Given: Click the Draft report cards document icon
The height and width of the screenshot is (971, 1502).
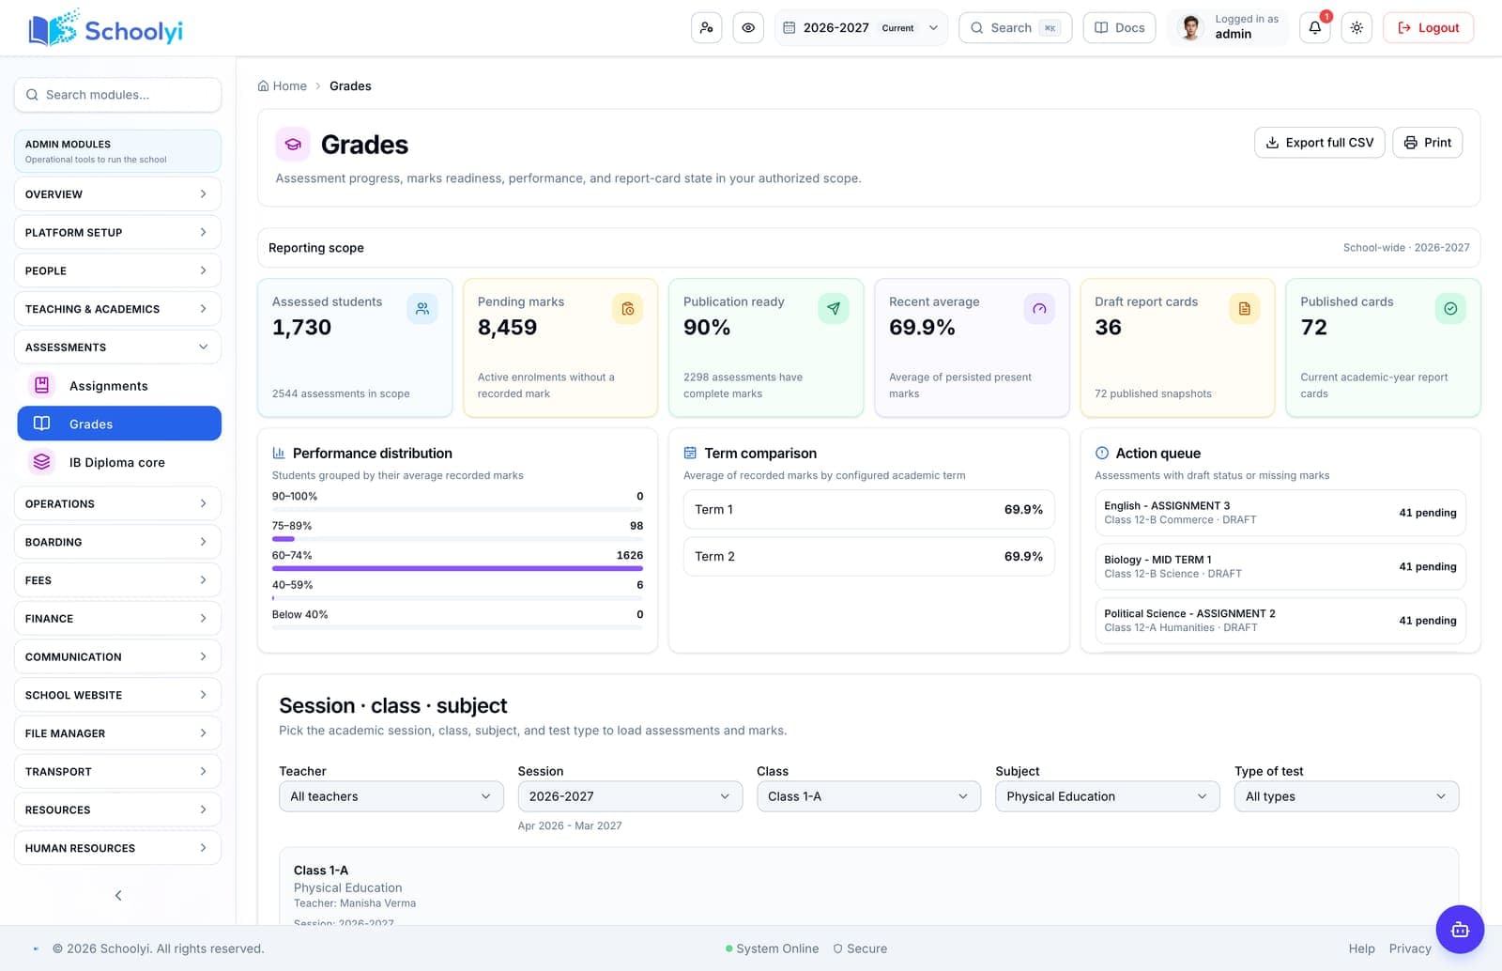Looking at the screenshot, I should click(x=1245, y=309).
